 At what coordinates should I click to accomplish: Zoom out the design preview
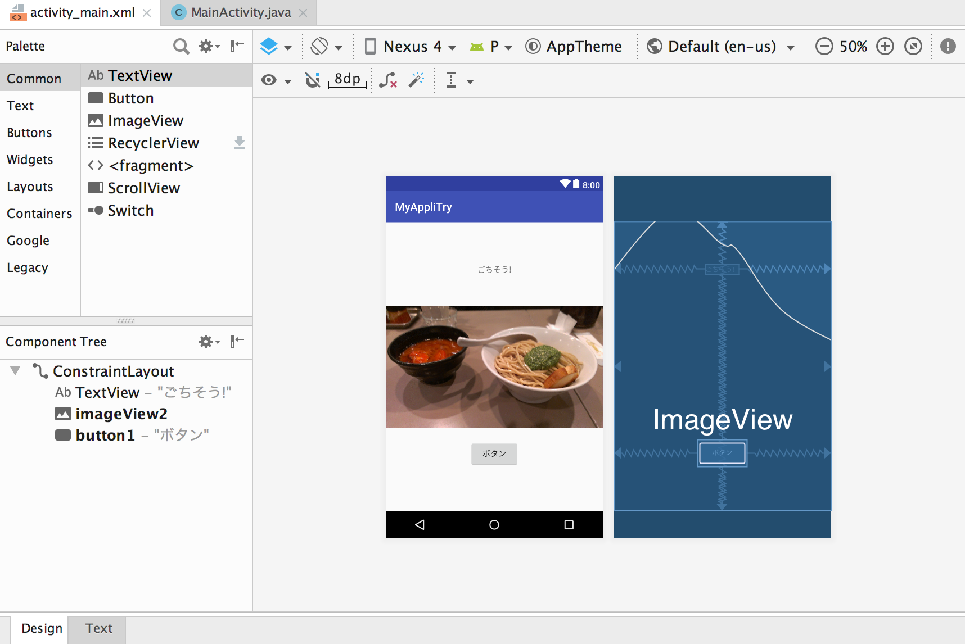(824, 46)
